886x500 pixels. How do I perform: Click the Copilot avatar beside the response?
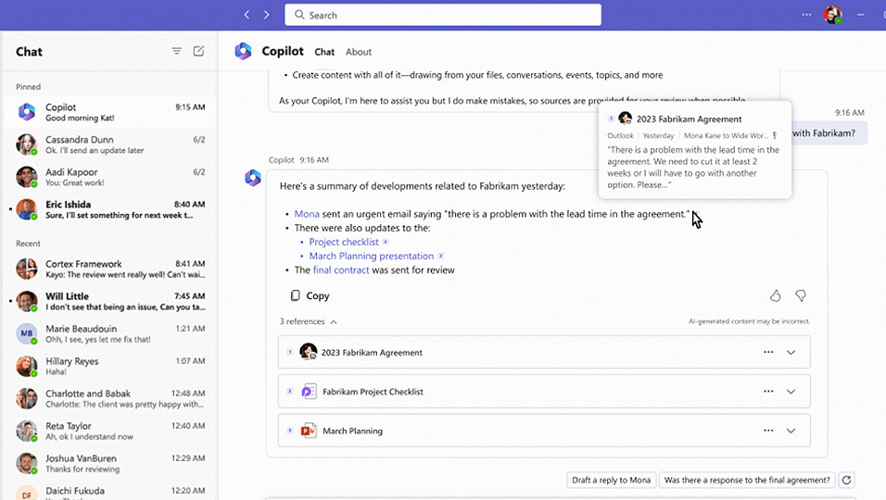(253, 178)
